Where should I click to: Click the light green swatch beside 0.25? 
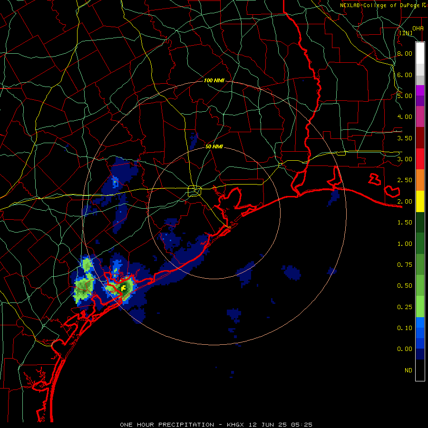tap(420, 307)
